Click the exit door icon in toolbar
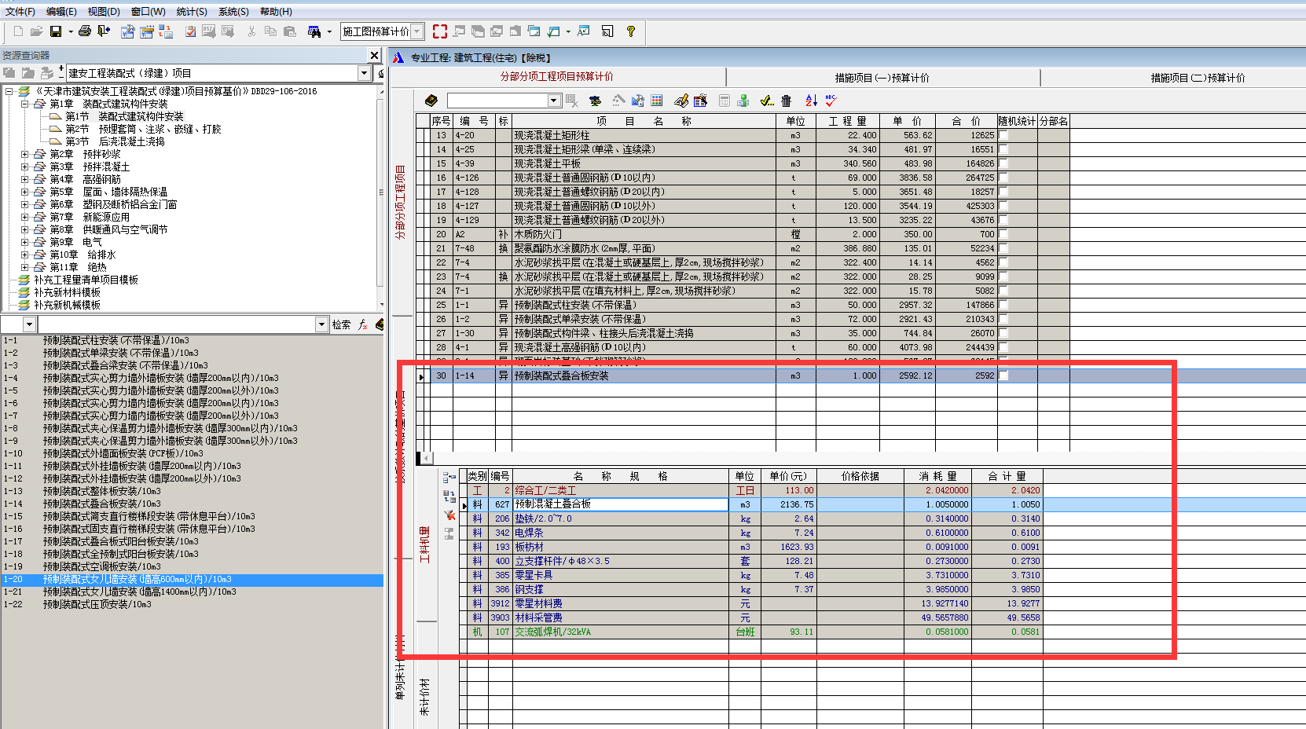 tap(104, 31)
